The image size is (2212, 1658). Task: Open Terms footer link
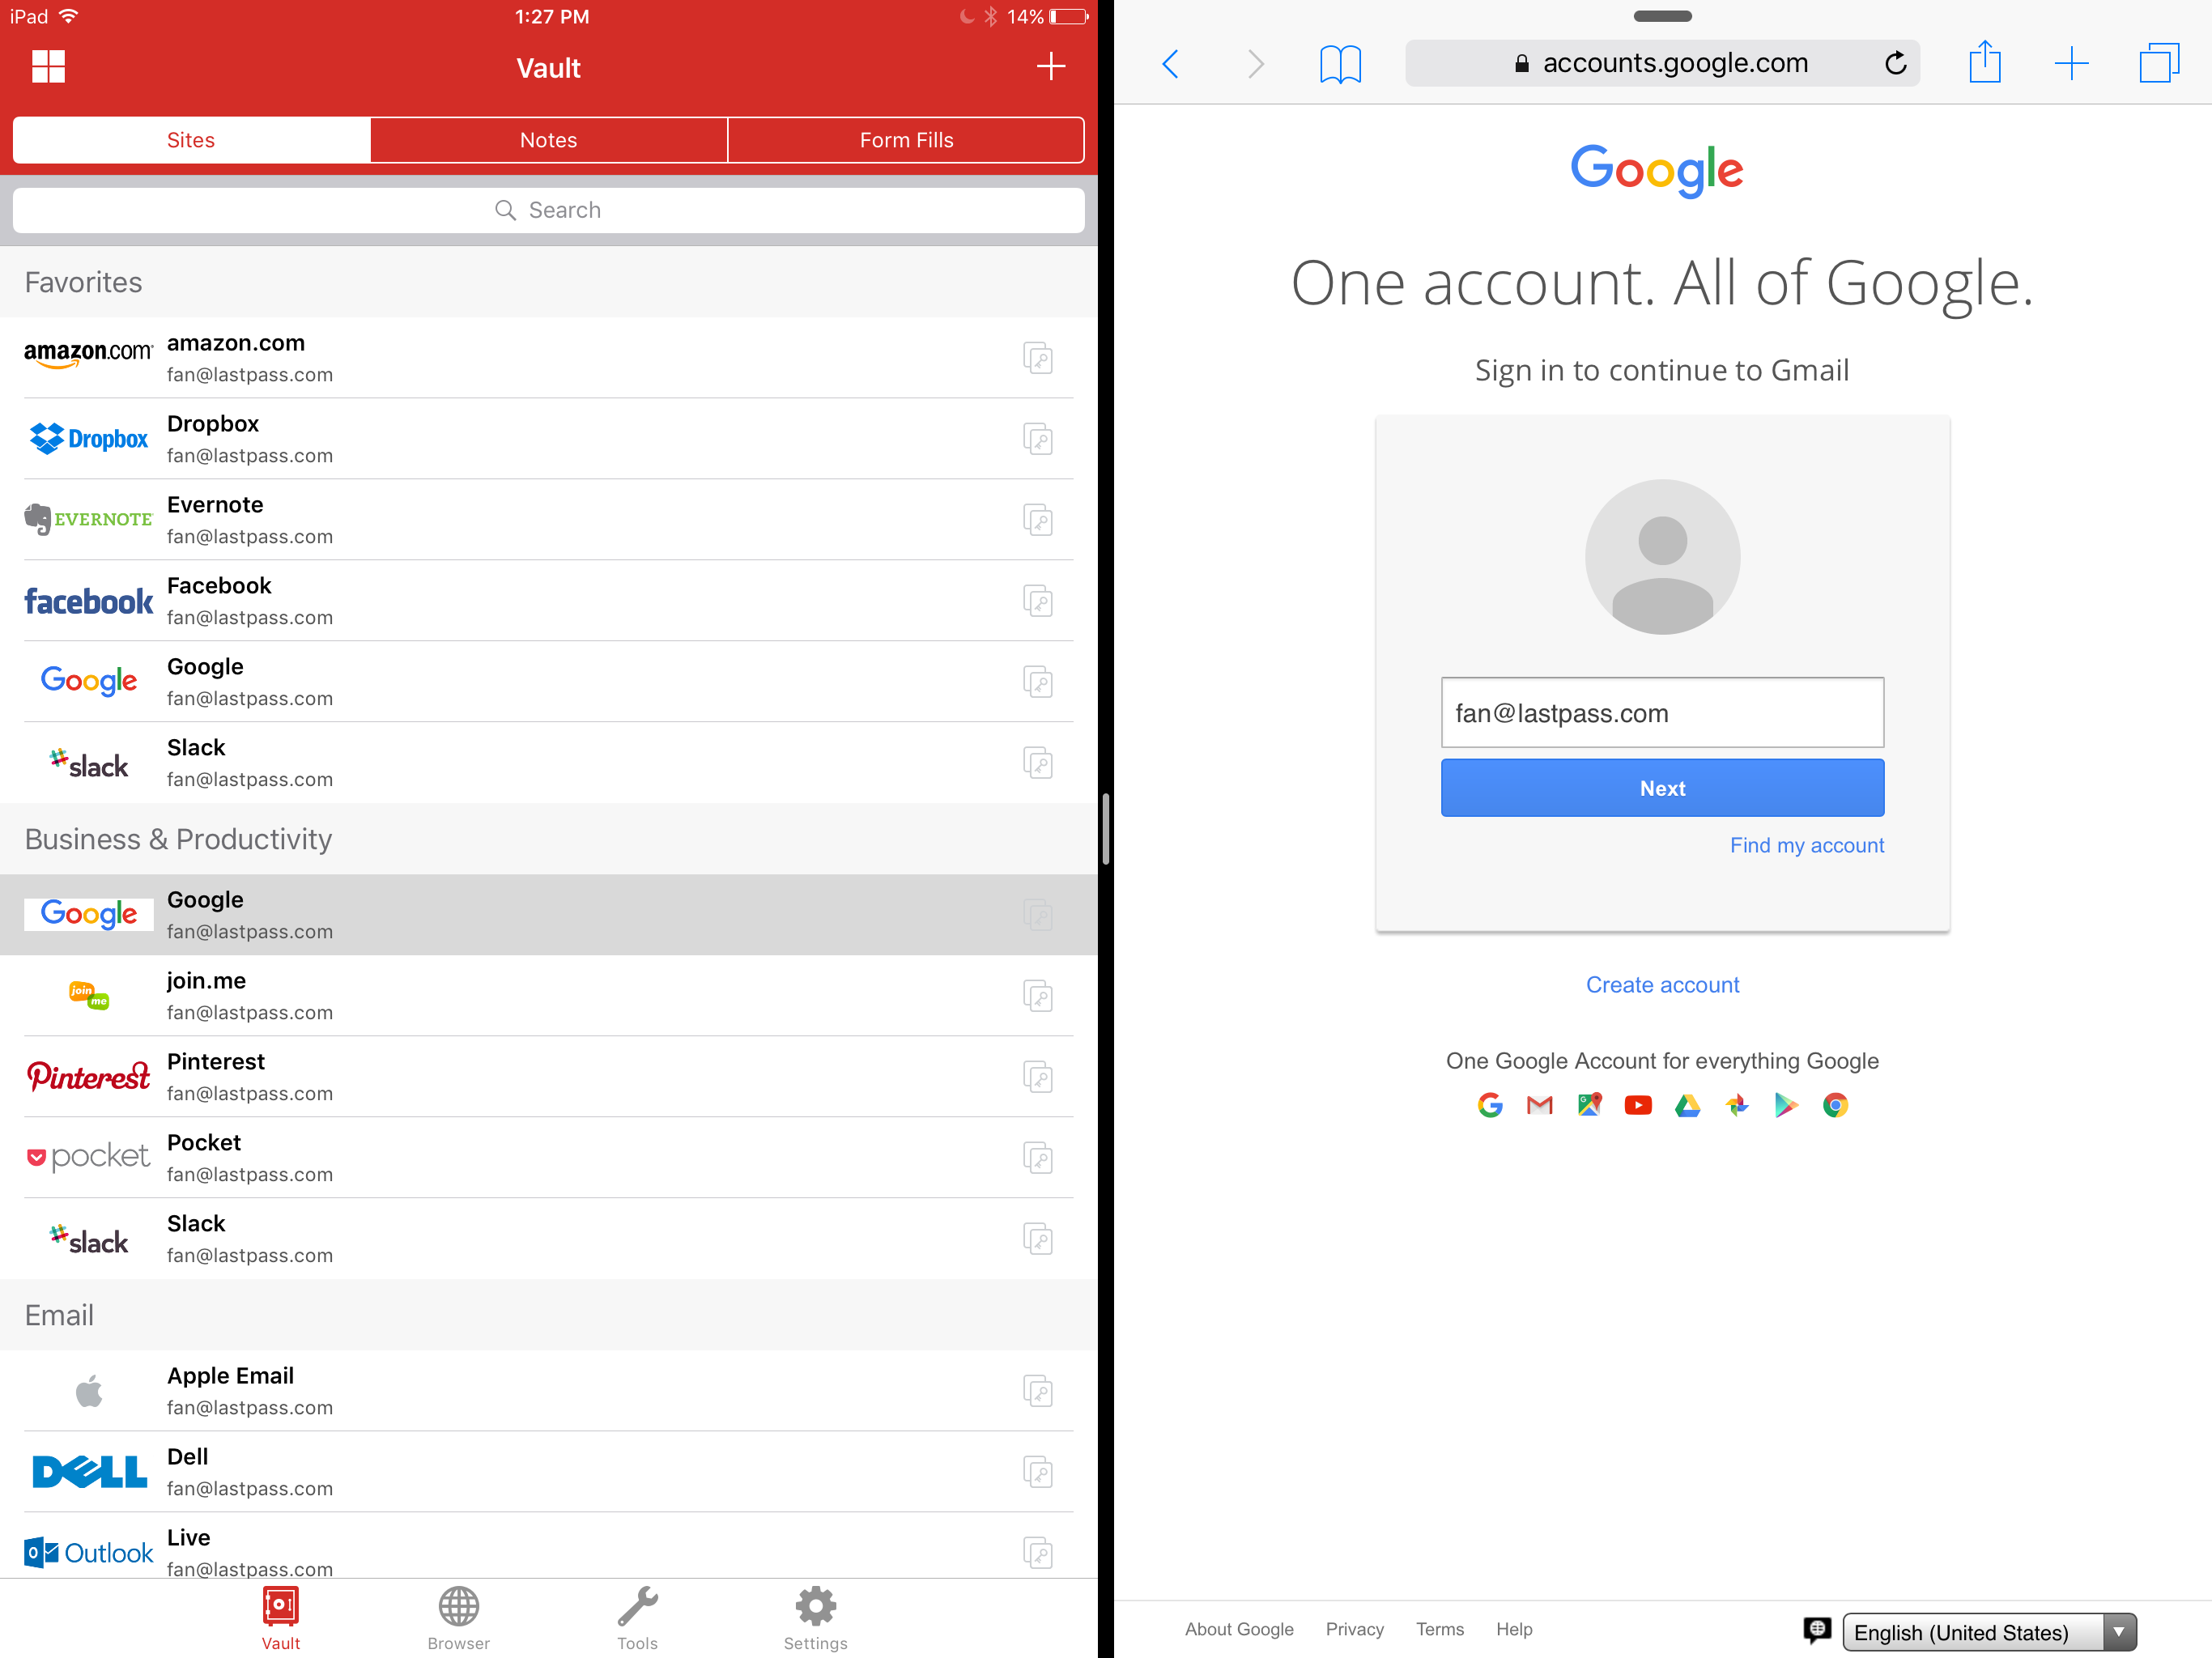click(x=1439, y=1629)
